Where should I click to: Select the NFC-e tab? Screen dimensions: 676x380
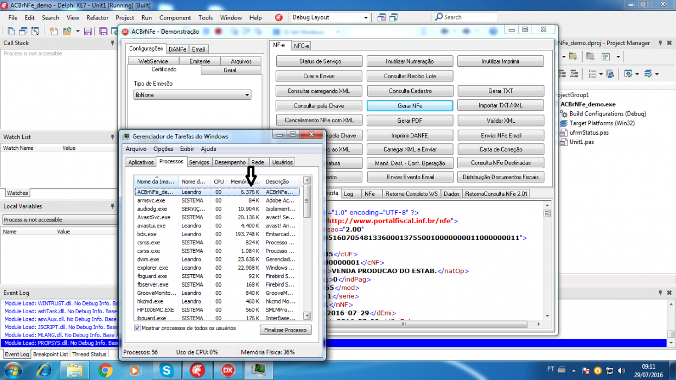pos(301,46)
